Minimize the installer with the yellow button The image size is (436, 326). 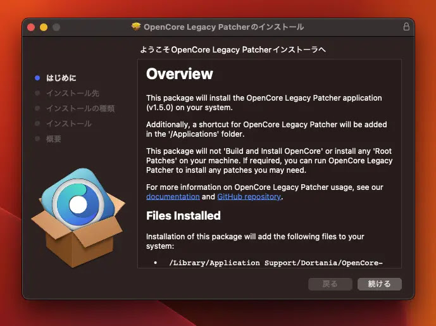(44, 27)
